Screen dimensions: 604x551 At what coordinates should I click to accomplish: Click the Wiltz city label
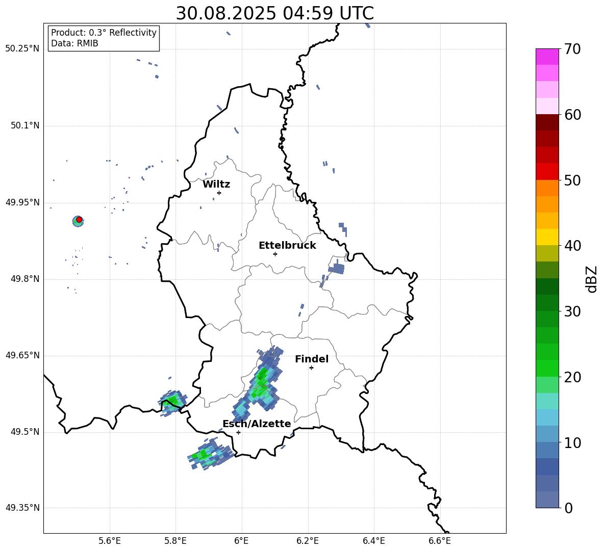[216, 185]
